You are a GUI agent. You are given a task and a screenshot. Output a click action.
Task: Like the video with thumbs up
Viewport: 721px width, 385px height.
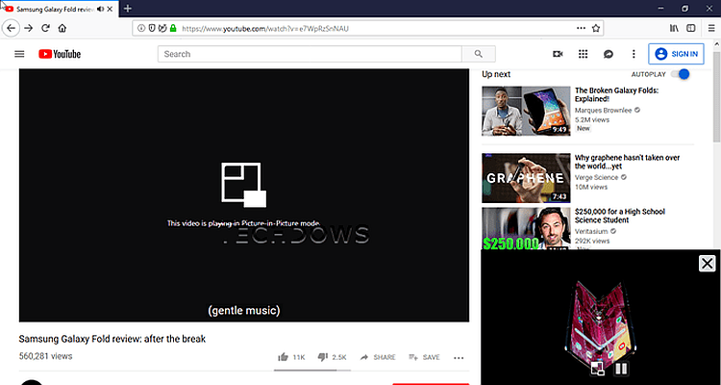click(x=286, y=357)
